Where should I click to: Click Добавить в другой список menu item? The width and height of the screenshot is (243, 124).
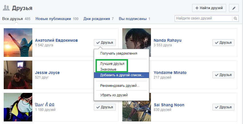tap(122, 75)
